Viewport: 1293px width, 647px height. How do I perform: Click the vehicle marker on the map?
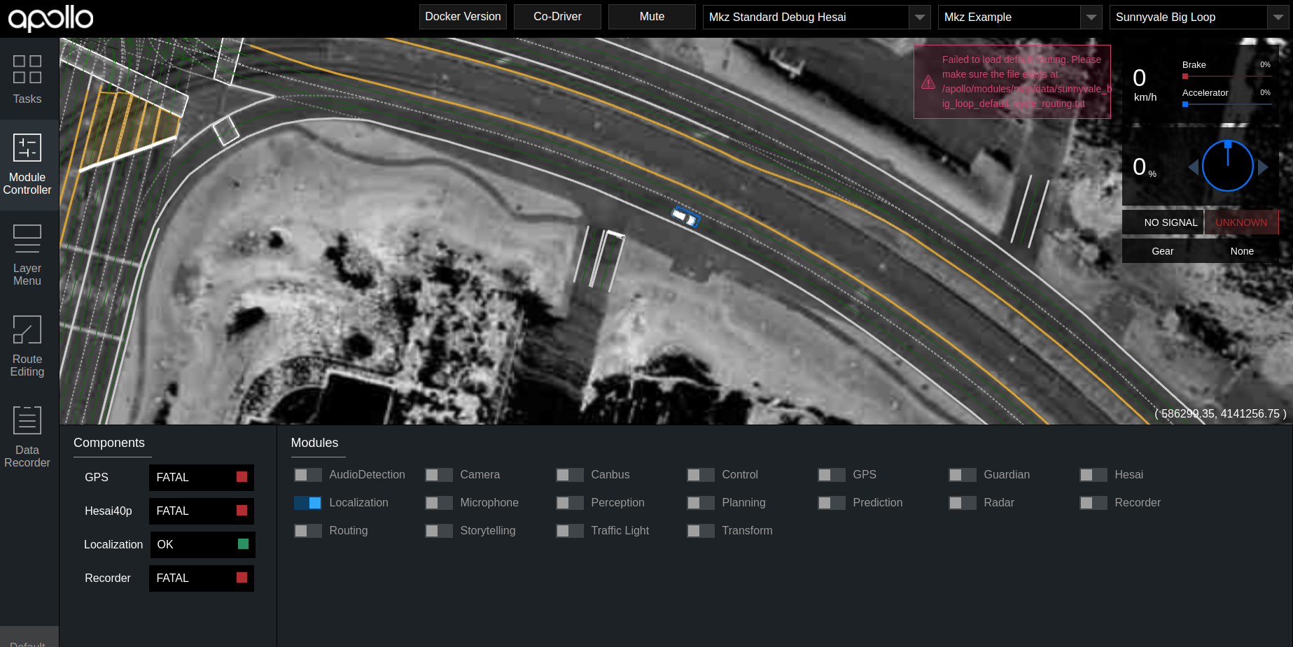[x=685, y=218]
